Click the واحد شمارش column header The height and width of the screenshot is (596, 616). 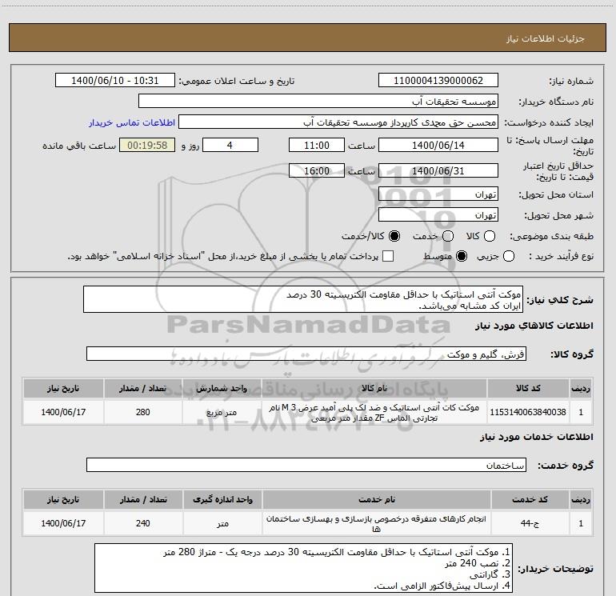222,388
